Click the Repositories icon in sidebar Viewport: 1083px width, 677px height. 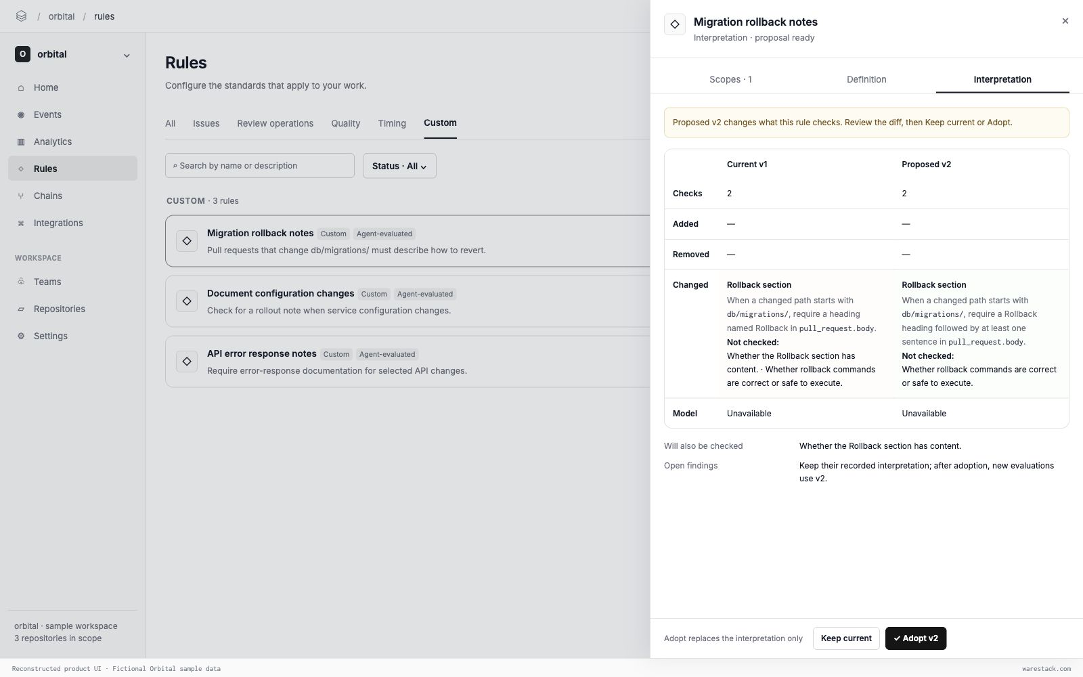tap(21, 309)
